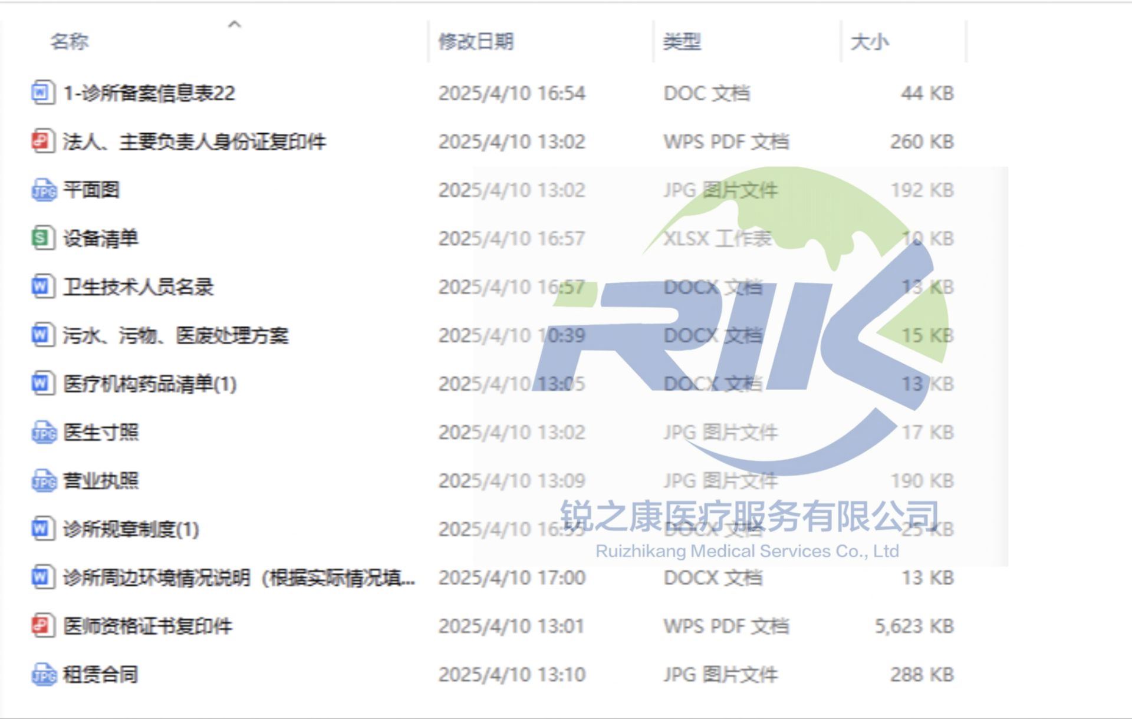Select file 诊所周边环境情况说明
The height and width of the screenshot is (719, 1132).
click(239, 577)
